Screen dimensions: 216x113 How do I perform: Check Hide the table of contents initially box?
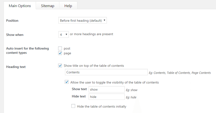point(73,106)
